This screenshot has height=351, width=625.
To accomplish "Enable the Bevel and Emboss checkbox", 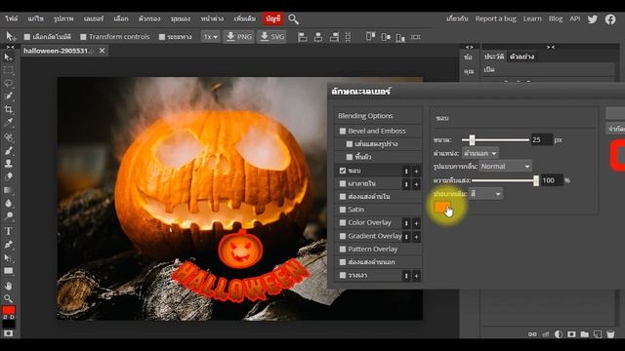I will point(343,131).
